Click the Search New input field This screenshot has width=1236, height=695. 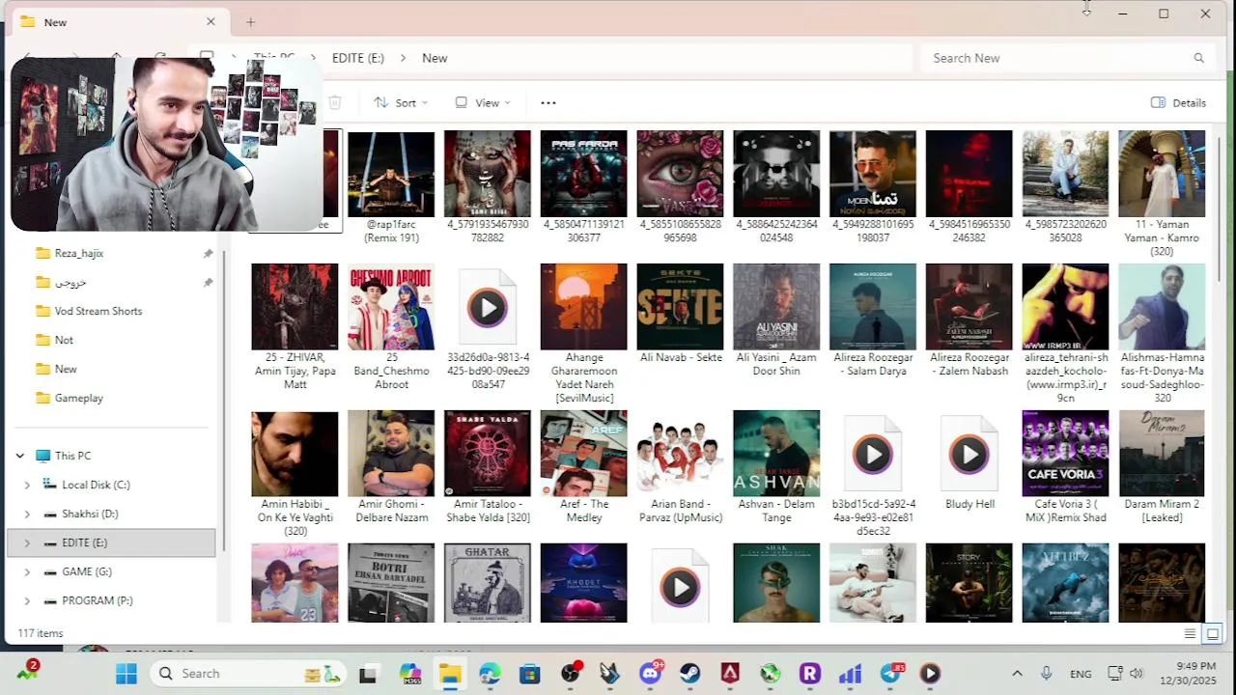coord(1057,58)
